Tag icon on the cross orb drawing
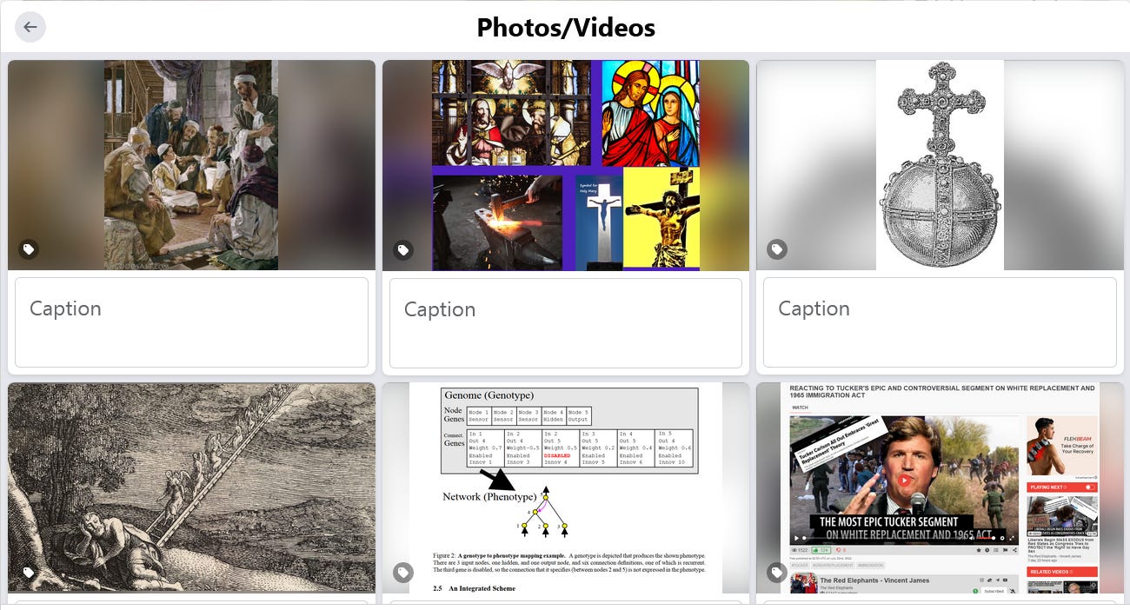The height and width of the screenshot is (610, 1130). [x=777, y=249]
